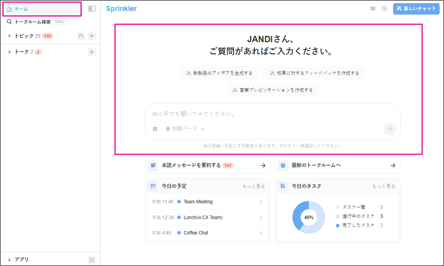Open the Lunch(w.CX Team) schedule row
Viewport: 444px width, 266px height.
pos(208,218)
